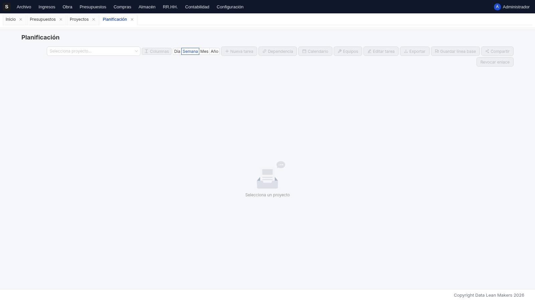This screenshot has height=301, width=535.
Task: Click the empty inbox illustration
Action: [x=271, y=175]
